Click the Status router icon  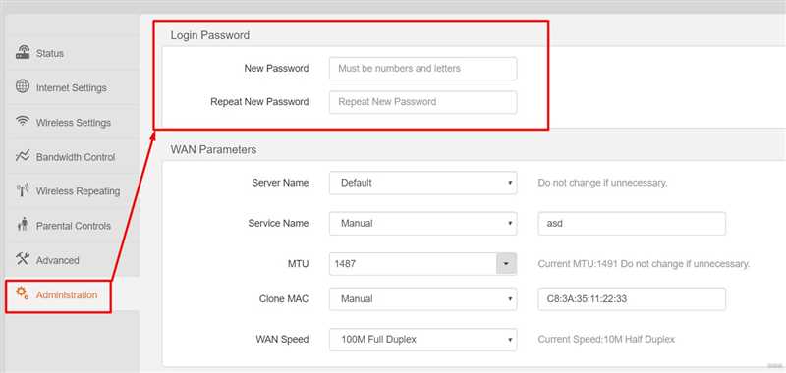pos(23,52)
